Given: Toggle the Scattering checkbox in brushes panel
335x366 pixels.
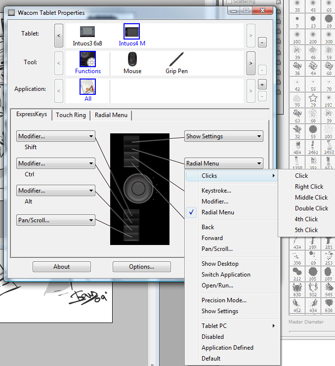Looking at the screenshot, I should tap(229, 2).
